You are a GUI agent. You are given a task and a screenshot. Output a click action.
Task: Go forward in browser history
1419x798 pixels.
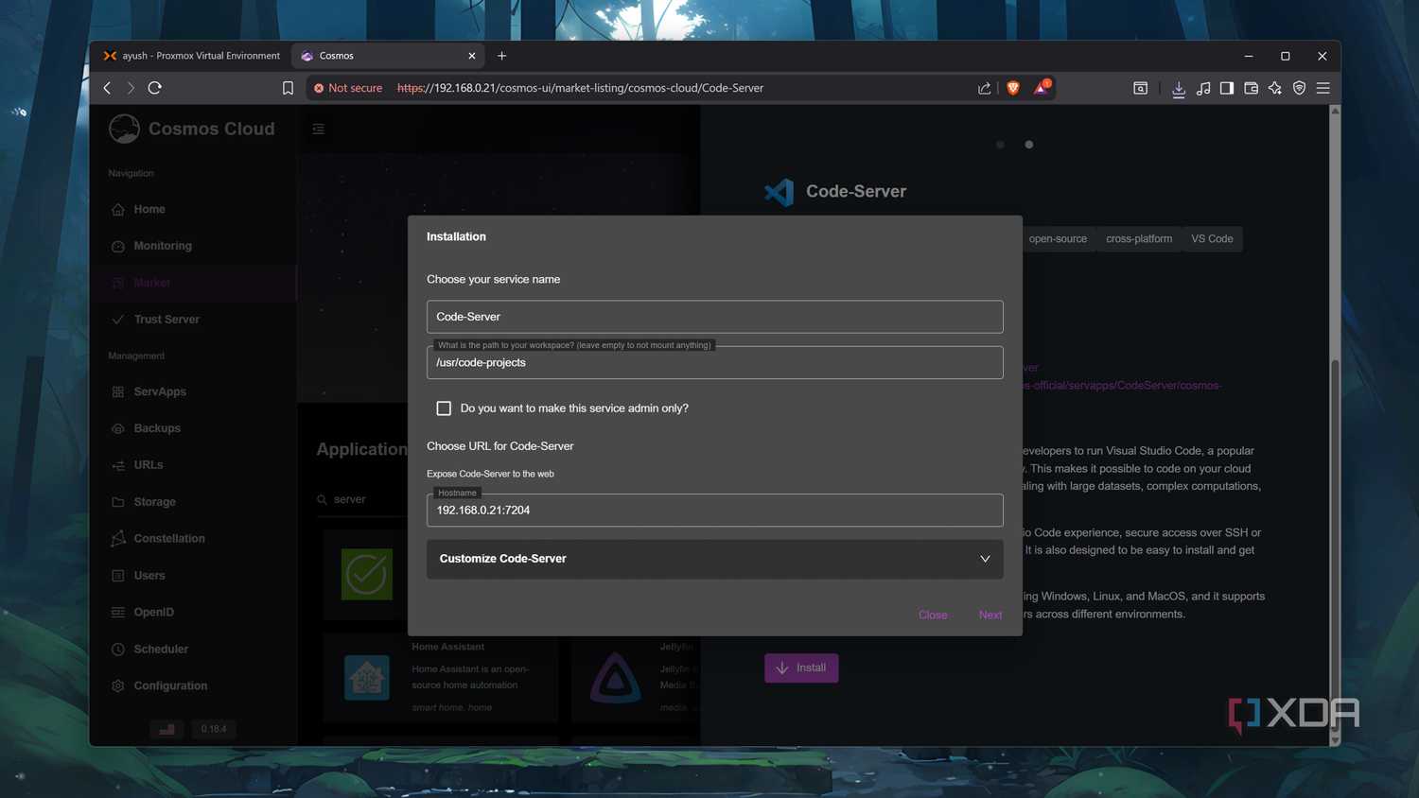131,88
